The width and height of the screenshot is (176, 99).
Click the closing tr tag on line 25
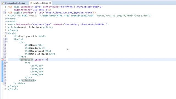pyautogui.click(x=28, y=78)
